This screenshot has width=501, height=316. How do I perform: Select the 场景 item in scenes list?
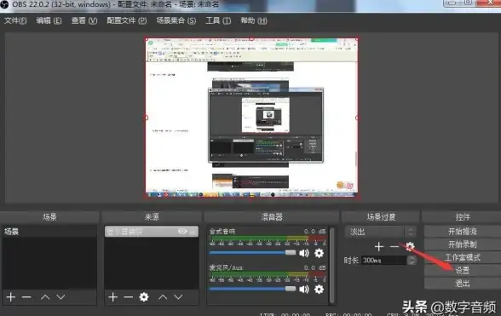(x=49, y=232)
